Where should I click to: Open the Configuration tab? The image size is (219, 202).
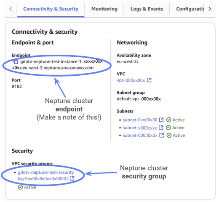[190, 9]
